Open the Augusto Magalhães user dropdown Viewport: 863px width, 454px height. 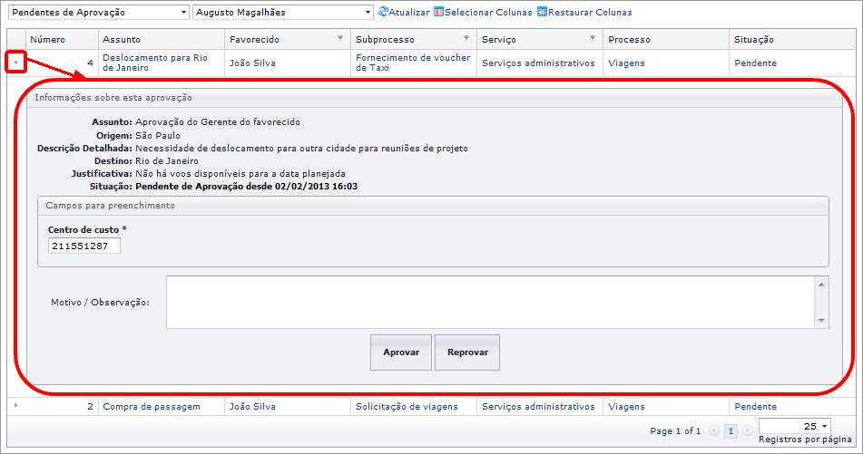(x=283, y=12)
